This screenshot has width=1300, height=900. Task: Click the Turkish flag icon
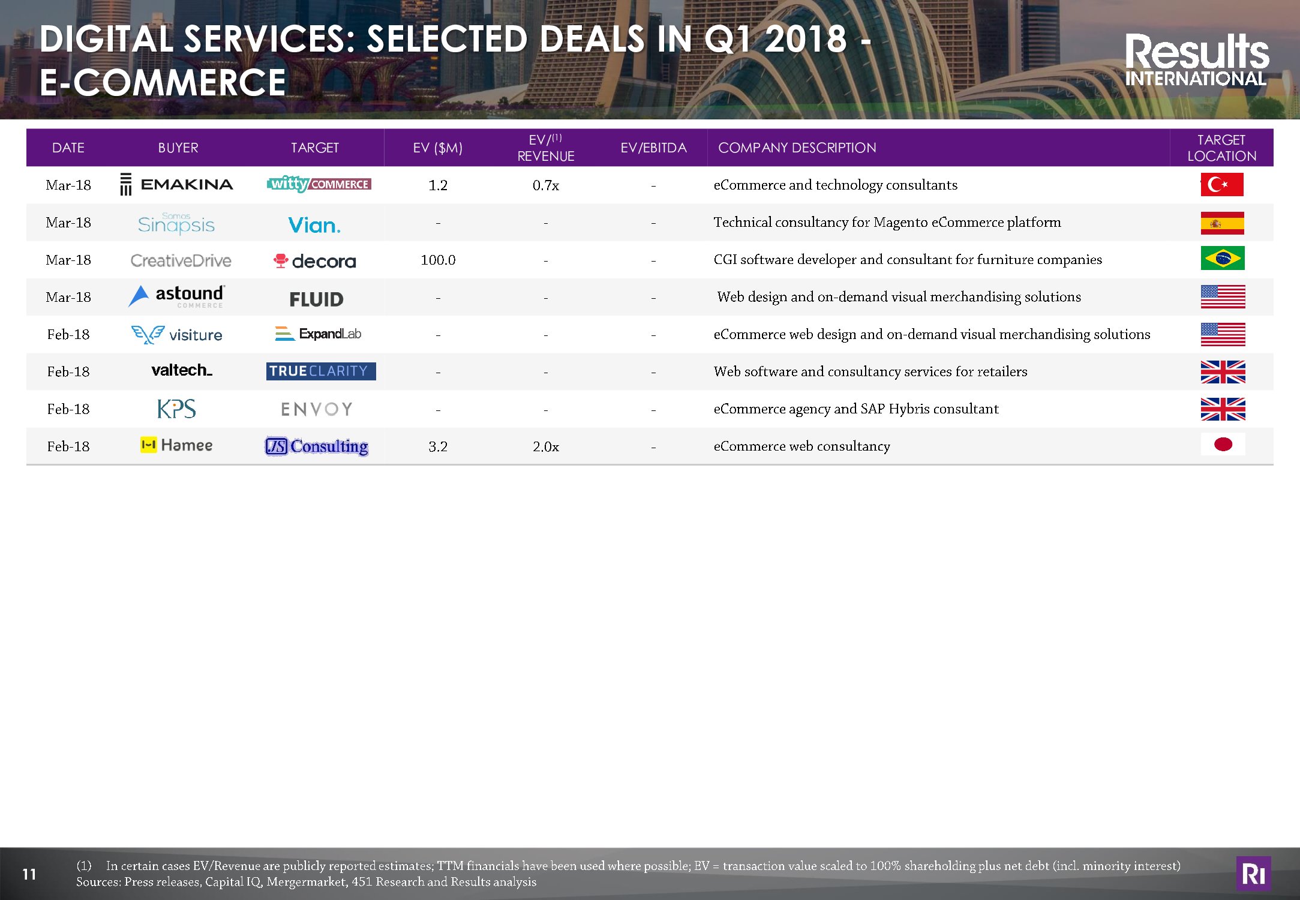click(1221, 185)
